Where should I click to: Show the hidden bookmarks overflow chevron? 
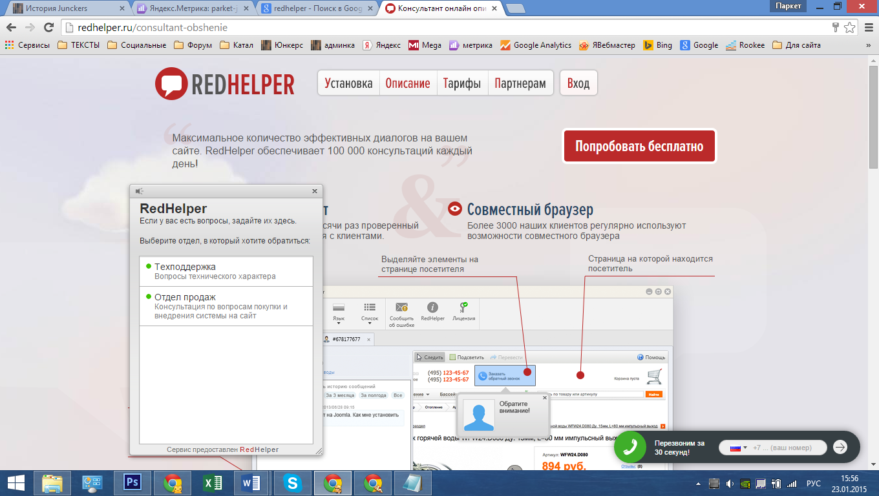tap(868, 45)
